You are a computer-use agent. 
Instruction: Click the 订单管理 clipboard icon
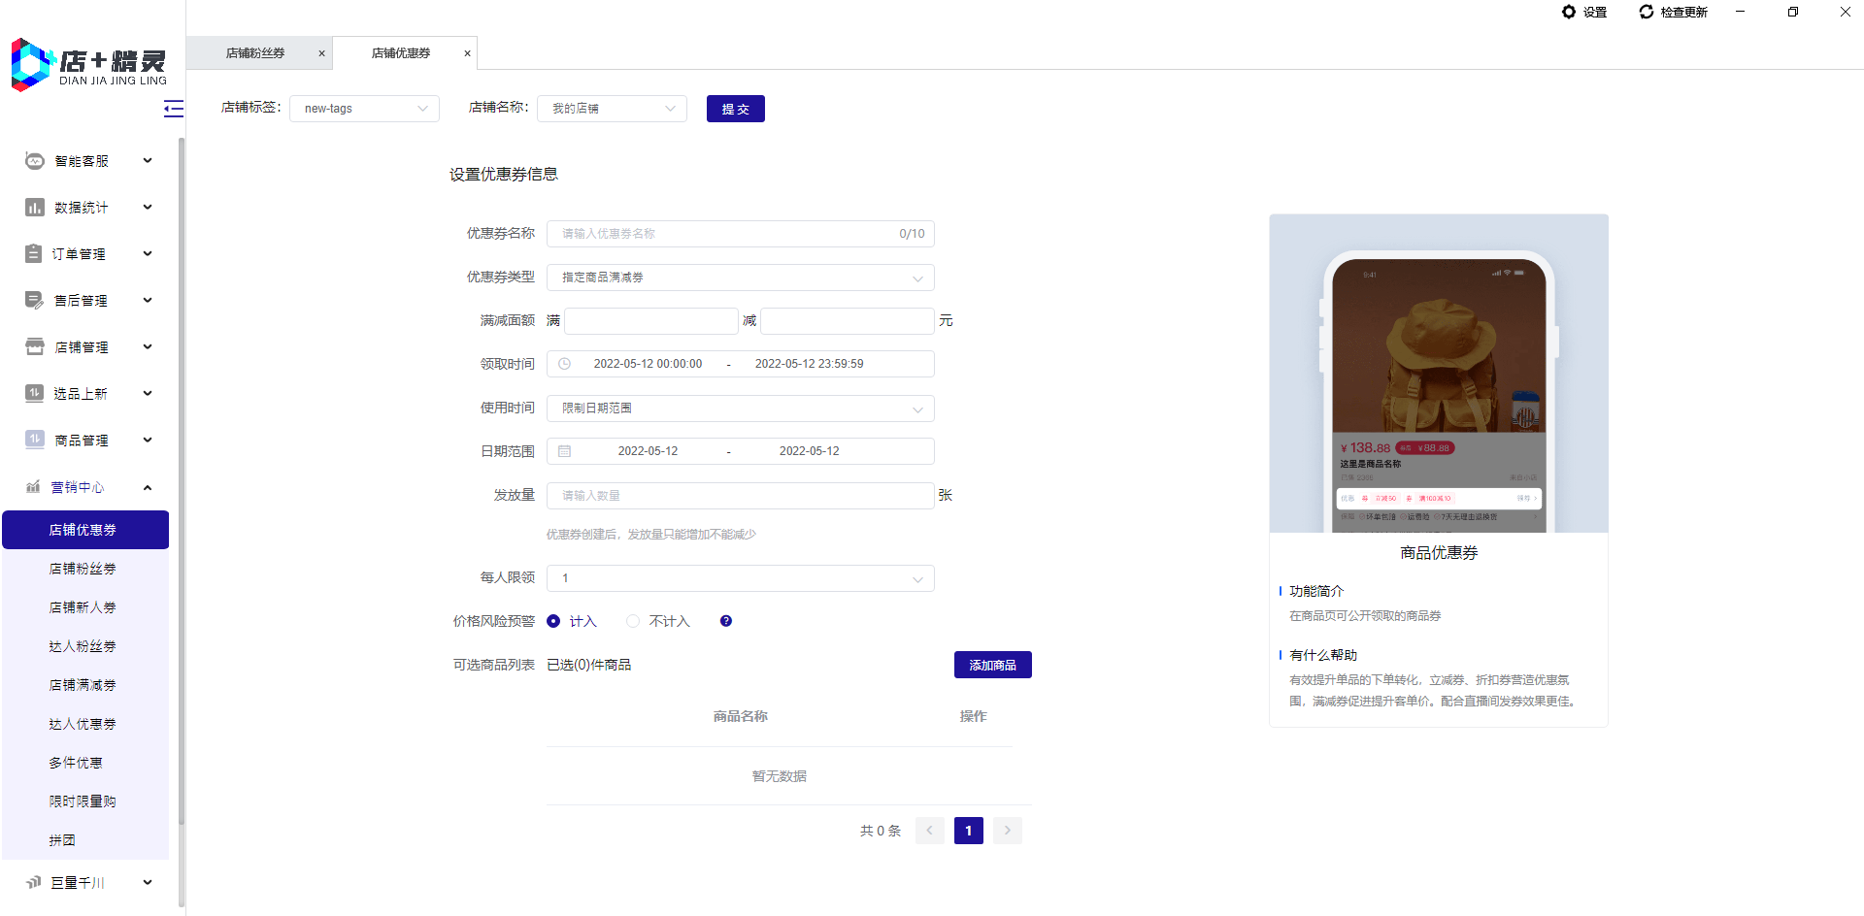click(34, 254)
